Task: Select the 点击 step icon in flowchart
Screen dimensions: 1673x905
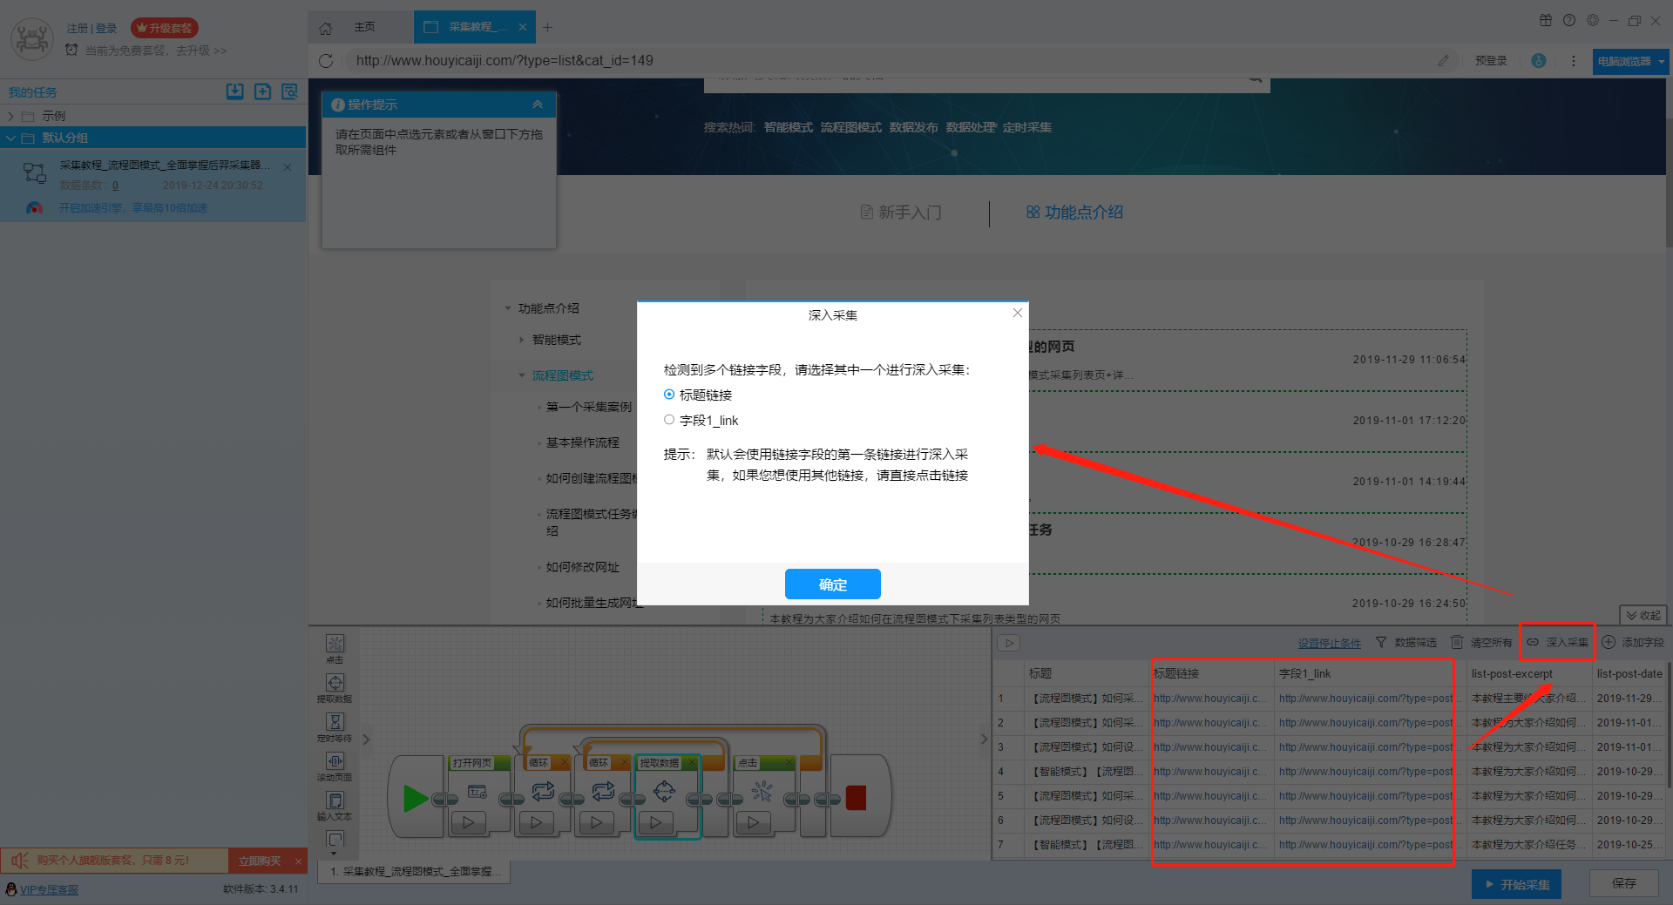Action: (762, 791)
